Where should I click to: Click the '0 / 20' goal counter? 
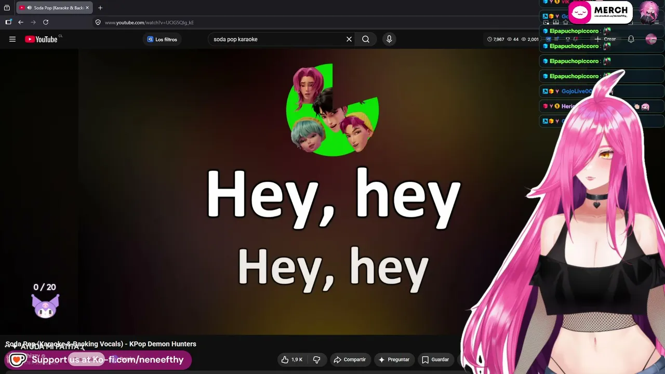(x=45, y=287)
